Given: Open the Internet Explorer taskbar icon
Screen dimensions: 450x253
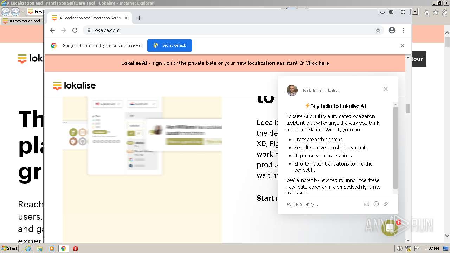Looking at the screenshot, I should click(x=28, y=248).
